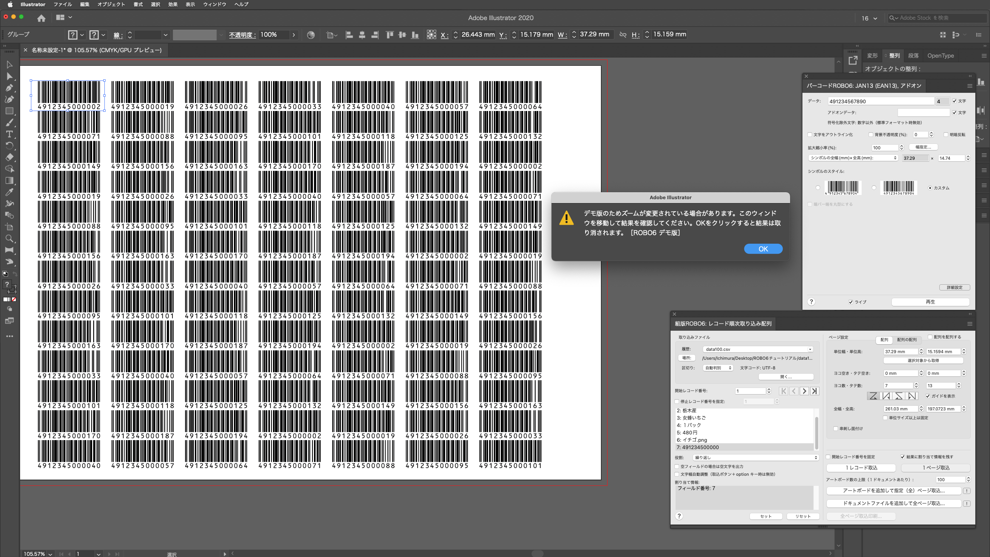Viewport: 990px width, 557px height.
Task: Switch to the 変形 panel tab
Action: tap(872, 56)
